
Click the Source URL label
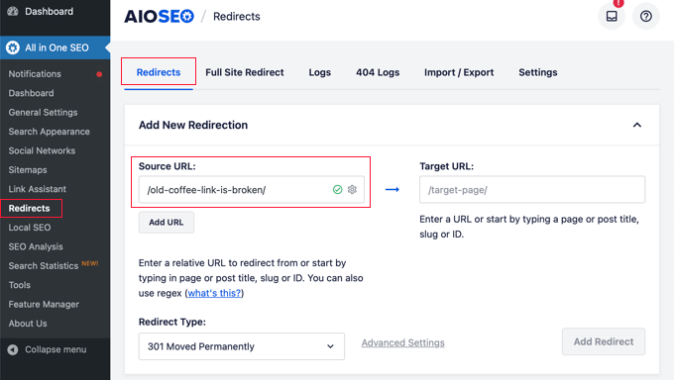168,166
